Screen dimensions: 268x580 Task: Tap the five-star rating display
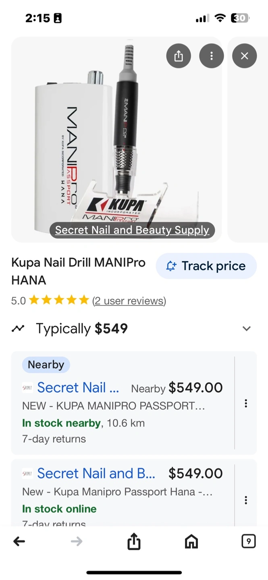click(x=59, y=300)
